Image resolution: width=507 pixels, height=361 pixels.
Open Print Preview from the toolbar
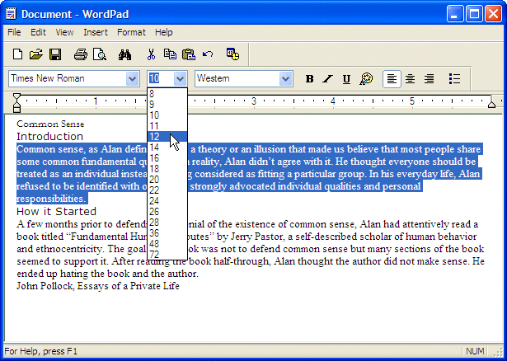point(100,54)
